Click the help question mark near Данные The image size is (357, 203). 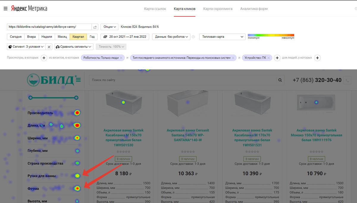(193, 37)
